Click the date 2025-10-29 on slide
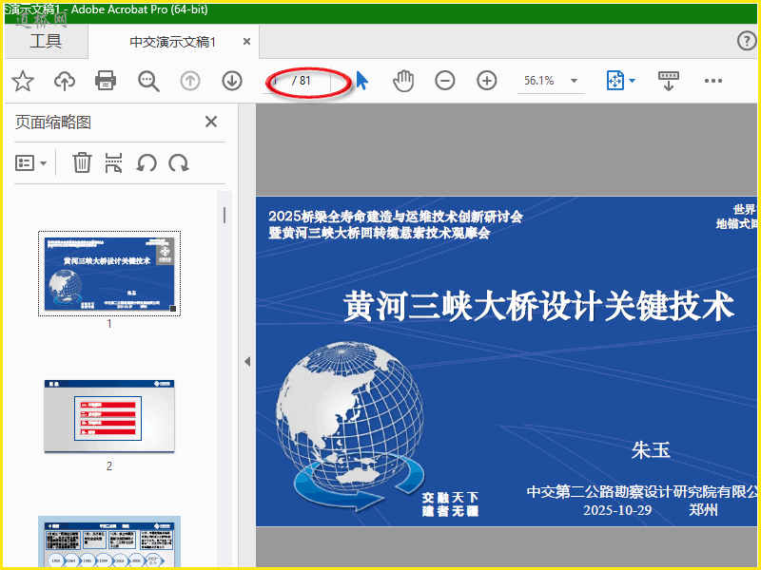Image resolution: width=761 pixels, height=570 pixels. [x=617, y=510]
